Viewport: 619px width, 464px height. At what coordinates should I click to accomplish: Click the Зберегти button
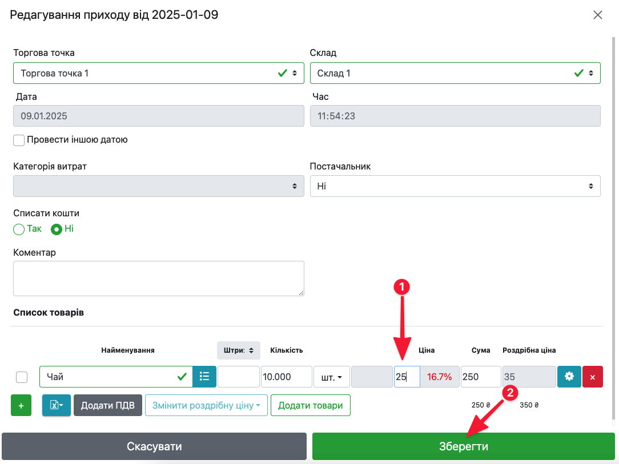(x=463, y=446)
